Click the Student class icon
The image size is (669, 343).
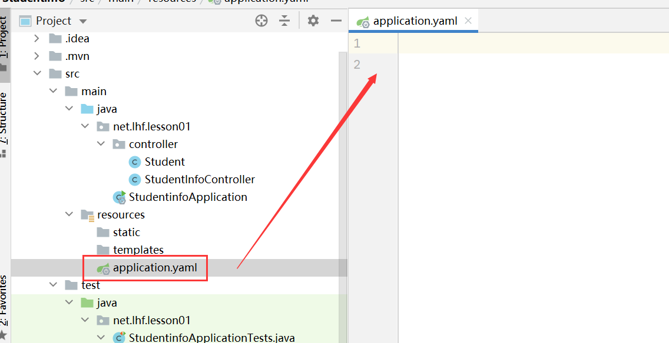[x=134, y=162]
